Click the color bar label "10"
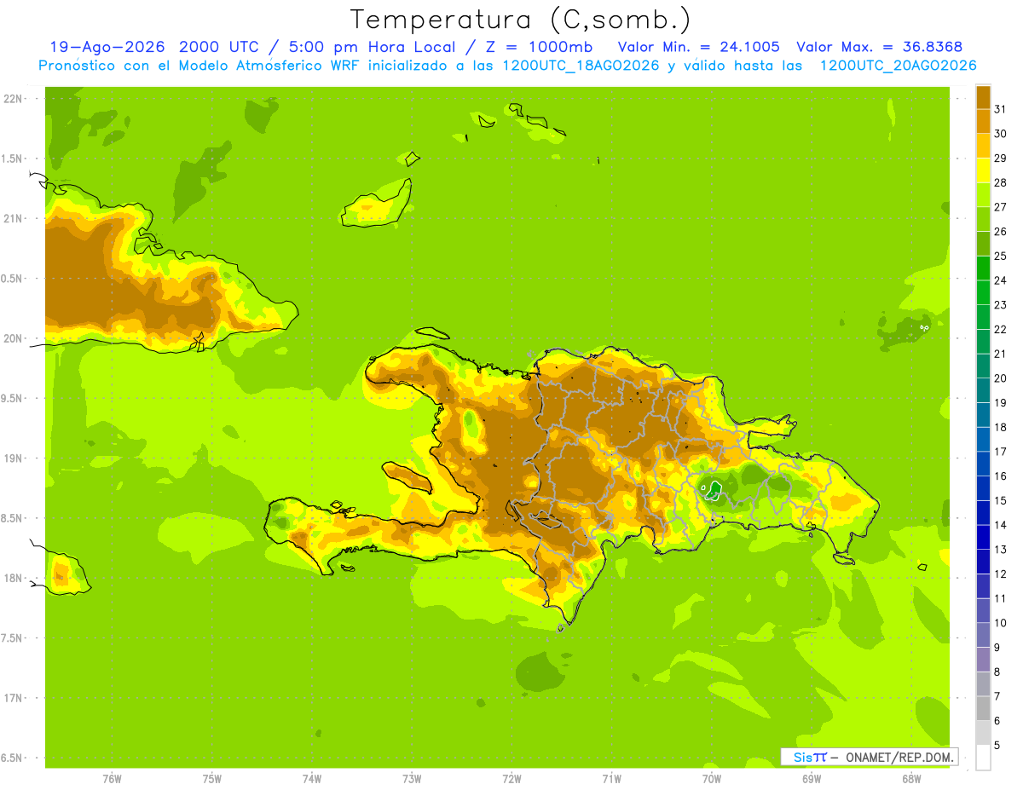The width and height of the screenshot is (1023, 790). (x=1000, y=623)
